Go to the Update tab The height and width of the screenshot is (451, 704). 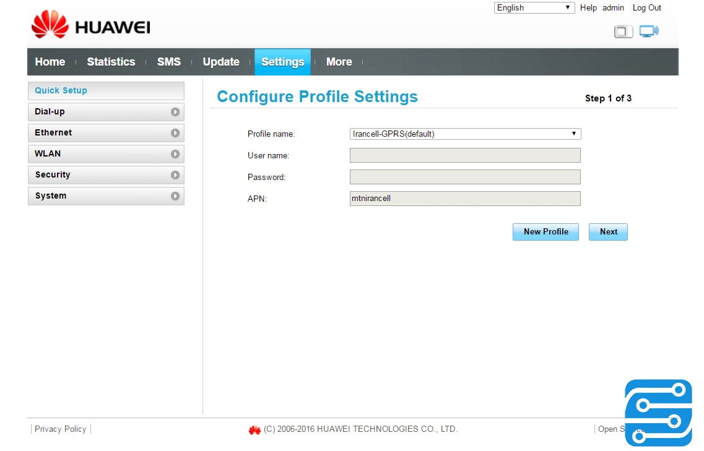click(221, 62)
